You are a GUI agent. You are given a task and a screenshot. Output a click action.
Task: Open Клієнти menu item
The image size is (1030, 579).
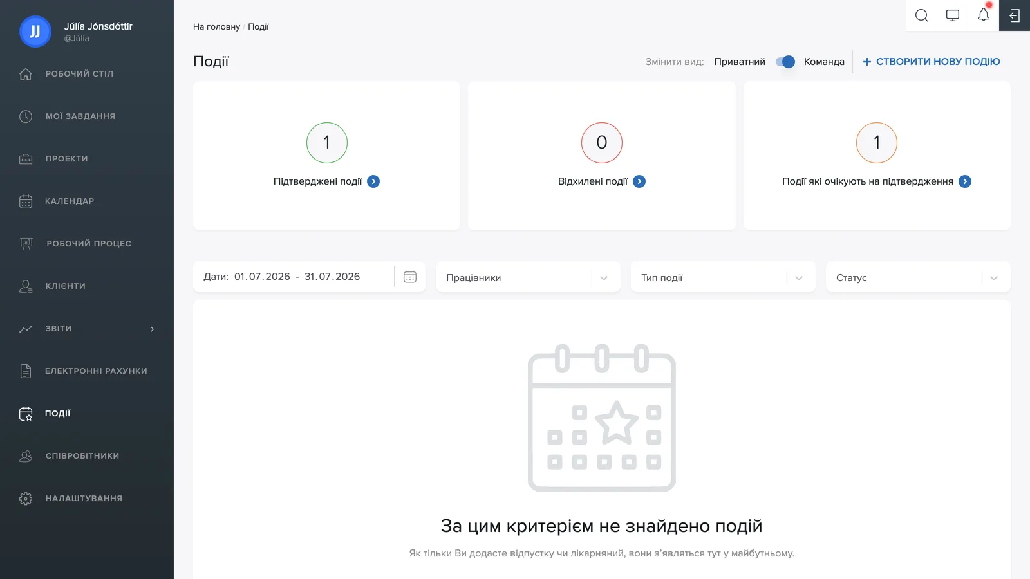(x=66, y=286)
